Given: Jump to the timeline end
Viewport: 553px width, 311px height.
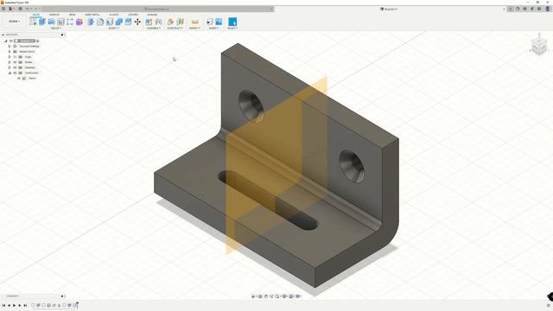Looking at the screenshot, I should coord(25,305).
